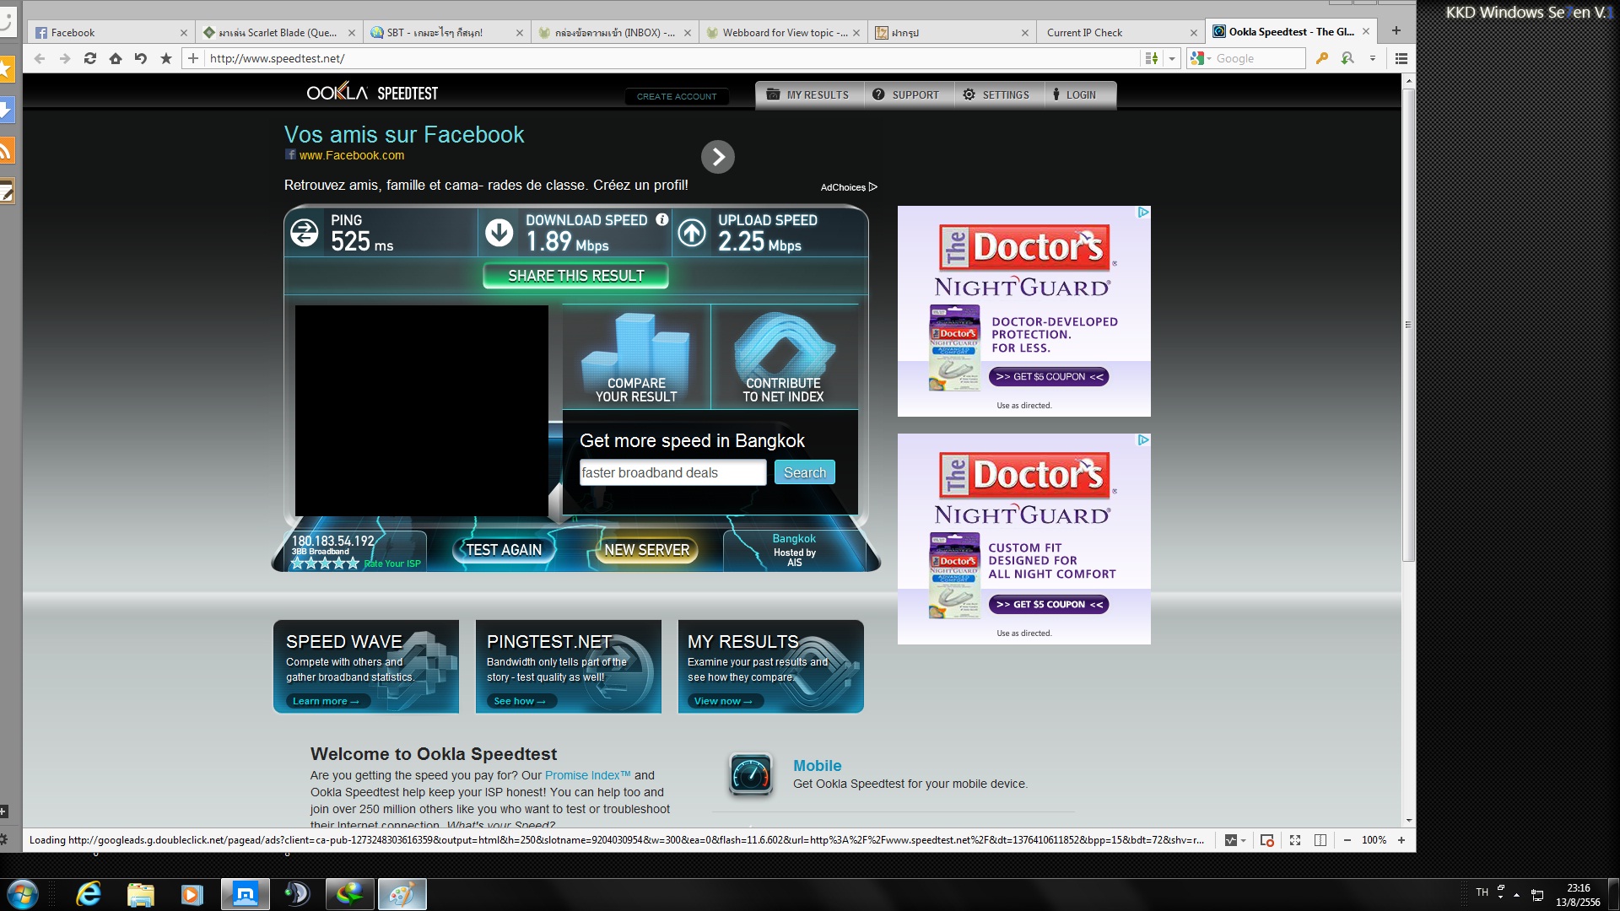Screen dimensions: 1620x911
Task: Open the RSS feed reader sidebar icon
Action: point(7,151)
